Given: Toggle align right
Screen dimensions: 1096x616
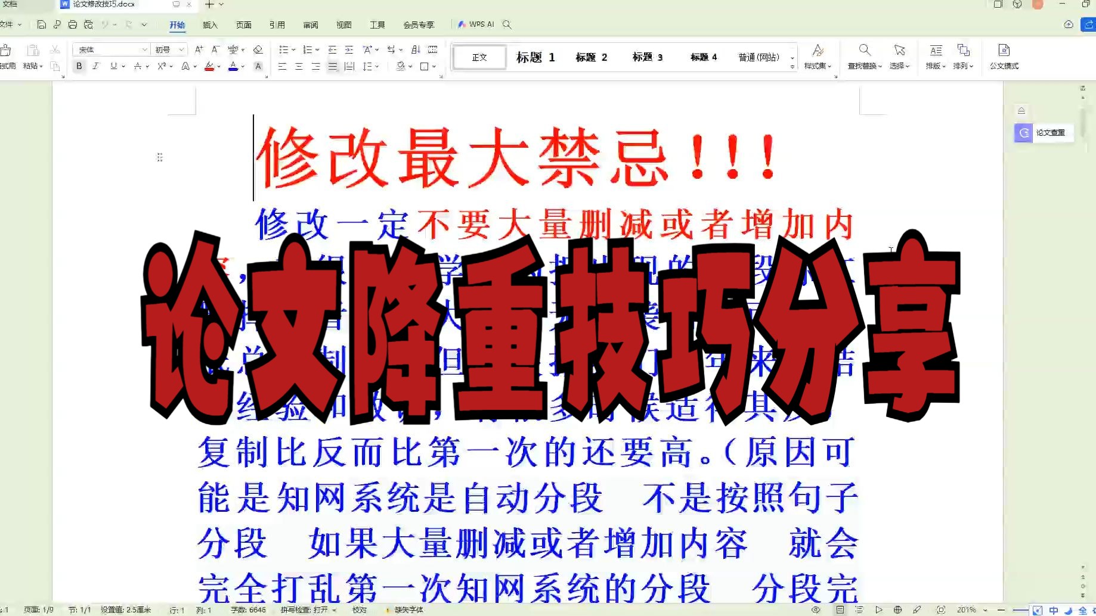Looking at the screenshot, I should pyautogui.click(x=315, y=66).
